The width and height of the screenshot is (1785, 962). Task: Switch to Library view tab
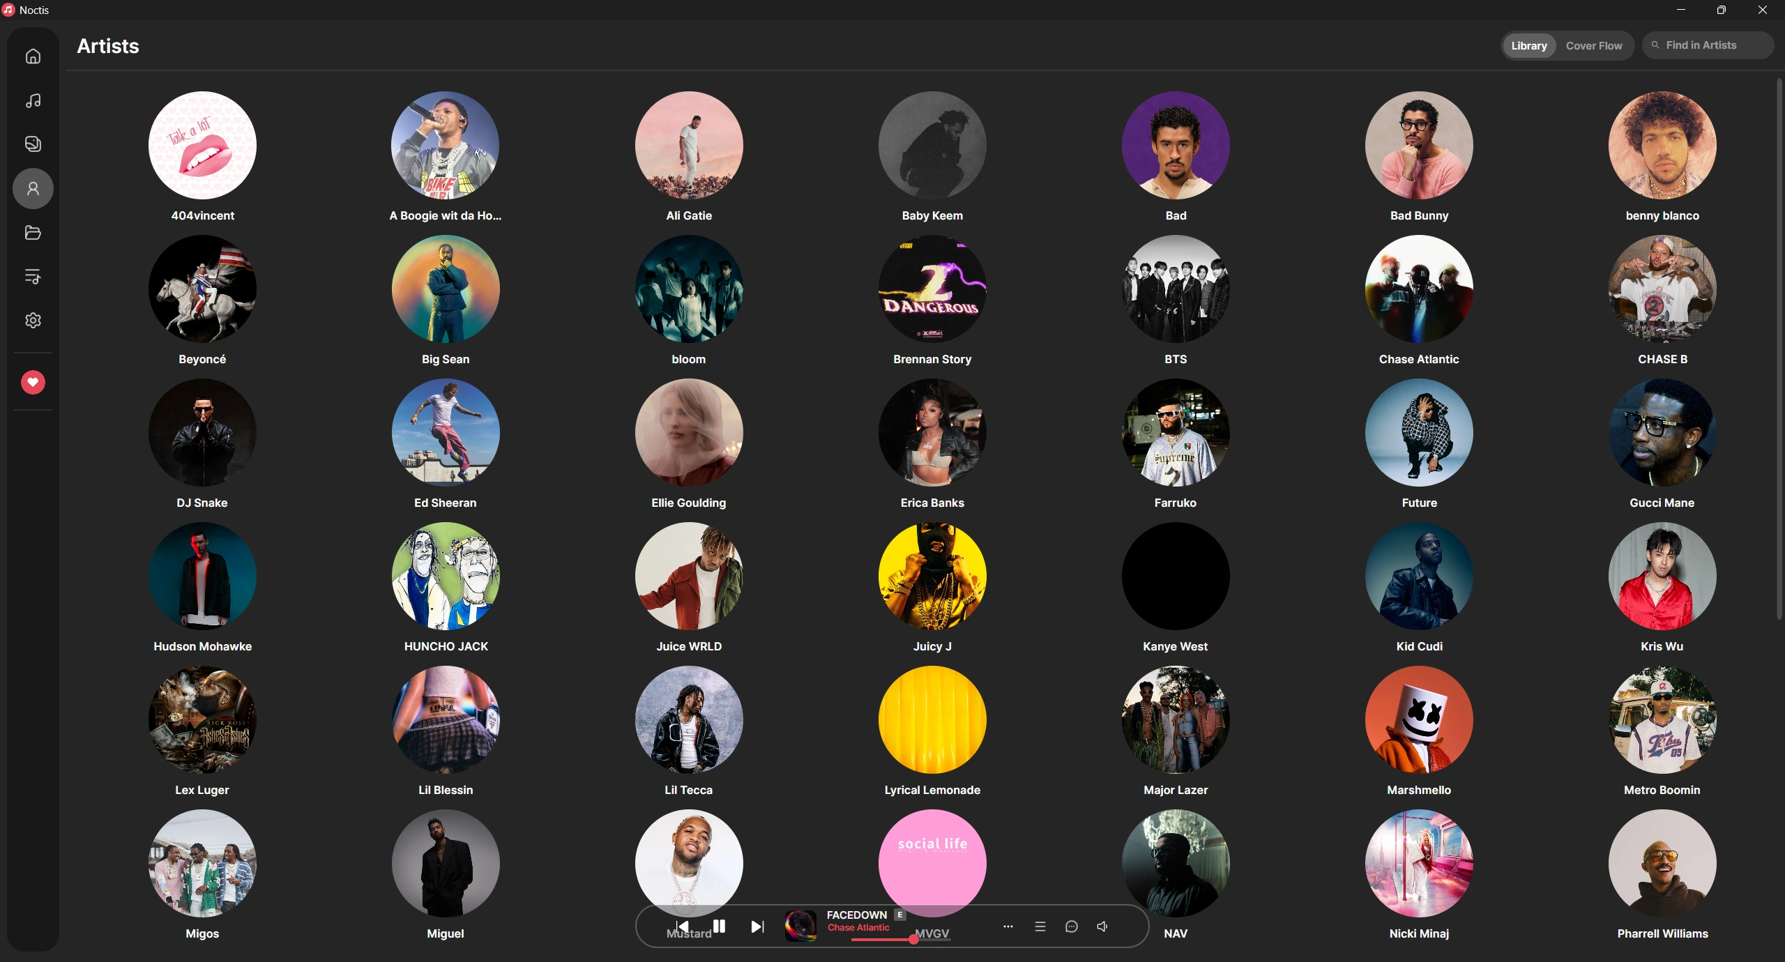coord(1529,46)
